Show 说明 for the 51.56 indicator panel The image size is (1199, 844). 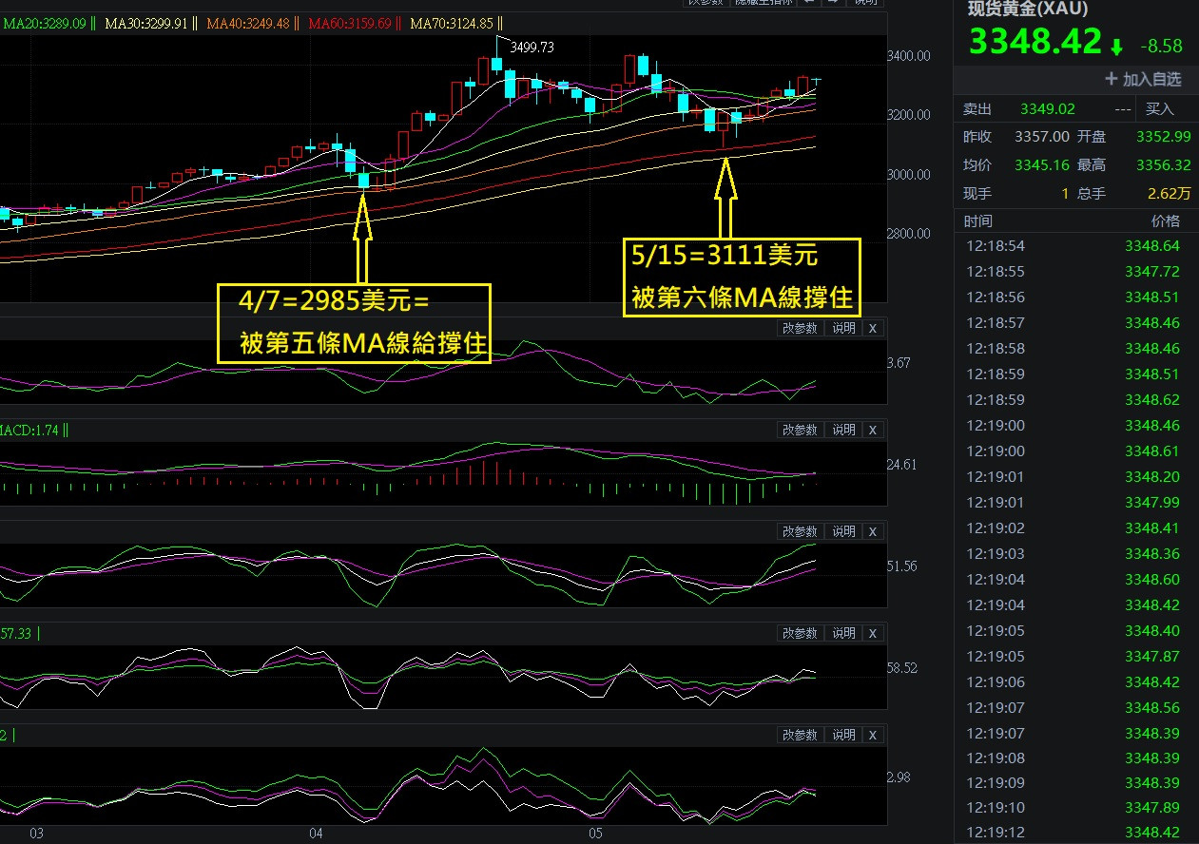(843, 531)
